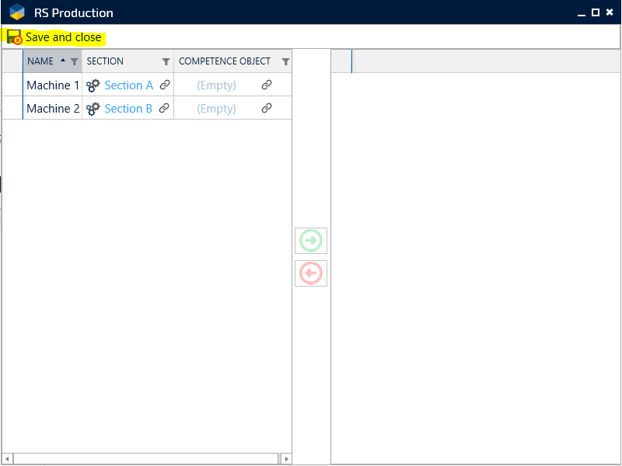
Task: Click the gears icon beside Section B
Action: click(93, 109)
